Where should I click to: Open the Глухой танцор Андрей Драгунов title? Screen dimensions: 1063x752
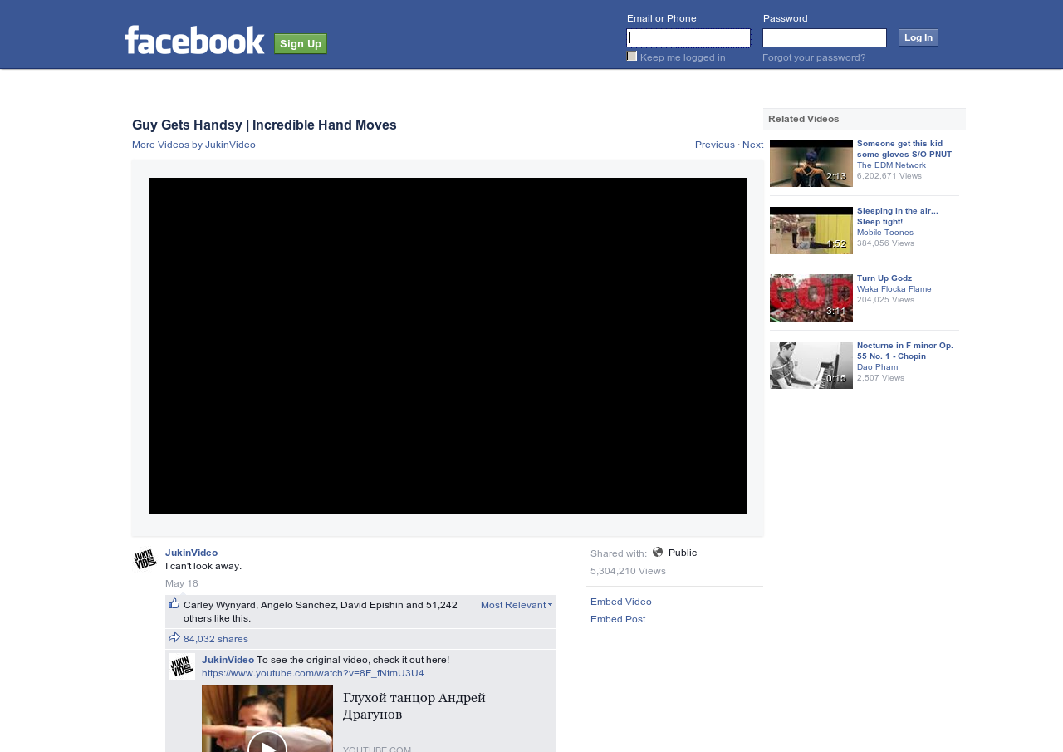point(414,705)
